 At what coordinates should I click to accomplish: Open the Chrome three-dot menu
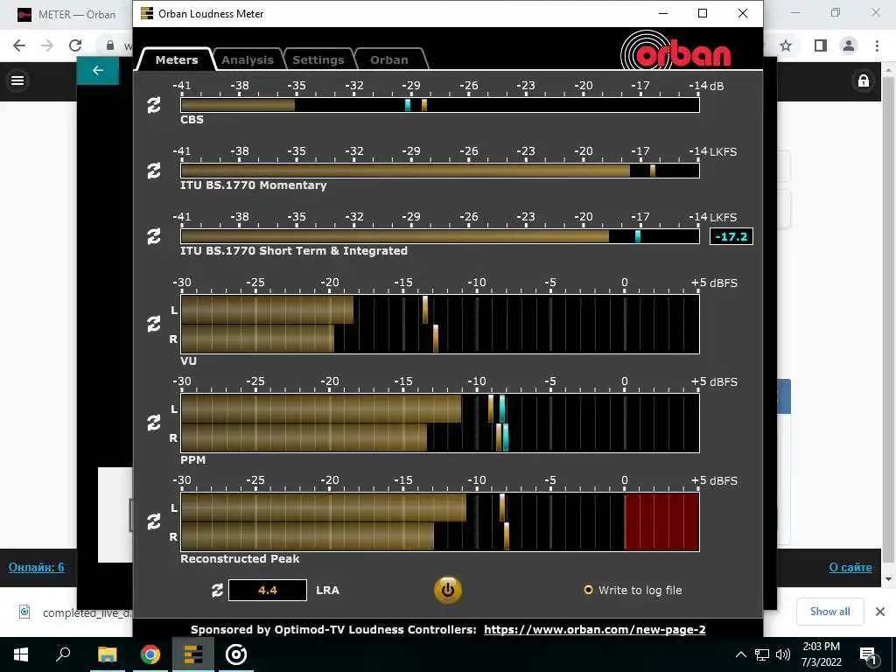tap(877, 45)
